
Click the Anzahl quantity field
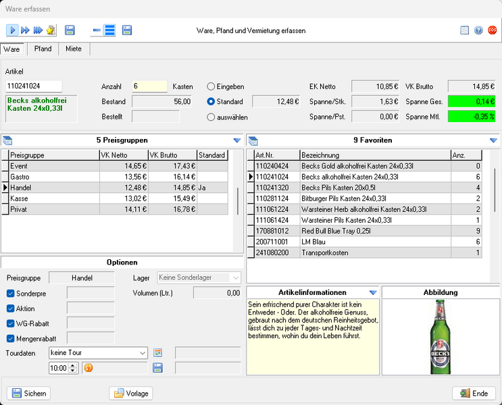(150, 86)
